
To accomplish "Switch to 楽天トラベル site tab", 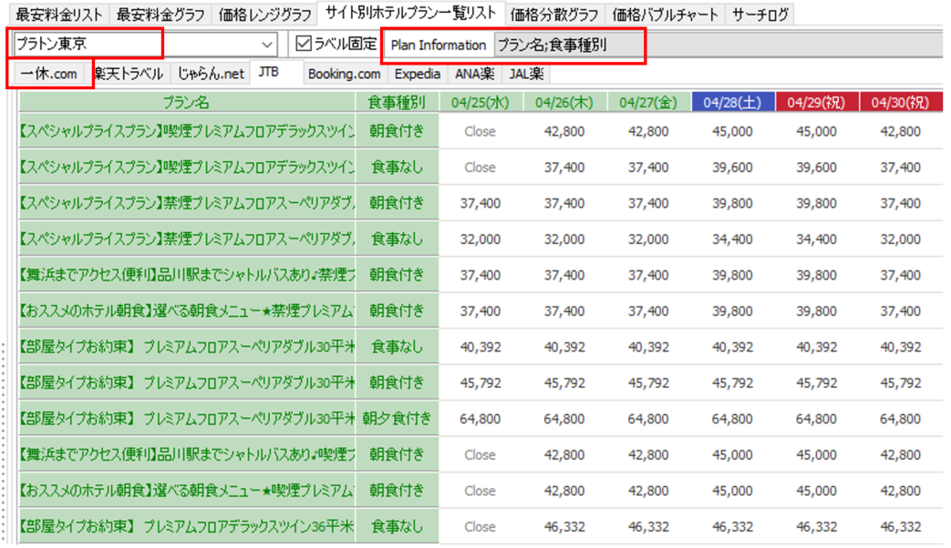I will 130,74.
